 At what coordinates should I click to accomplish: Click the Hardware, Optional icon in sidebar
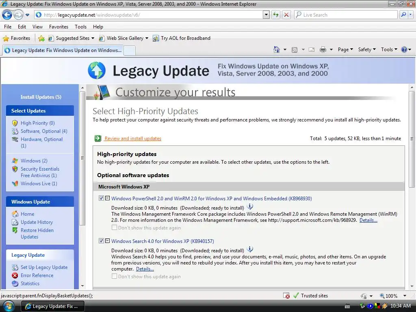click(15, 139)
